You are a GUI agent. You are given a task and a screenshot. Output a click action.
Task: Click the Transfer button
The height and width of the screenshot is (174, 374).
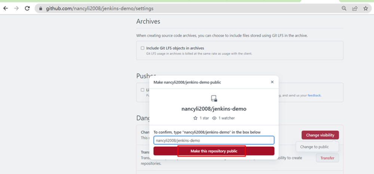[327, 158]
